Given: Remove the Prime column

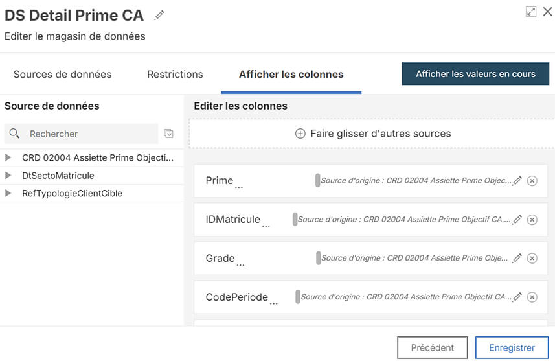Looking at the screenshot, I should pyautogui.click(x=532, y=181).
